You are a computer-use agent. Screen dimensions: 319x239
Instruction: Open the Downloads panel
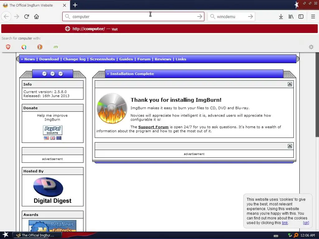[281, 16]
